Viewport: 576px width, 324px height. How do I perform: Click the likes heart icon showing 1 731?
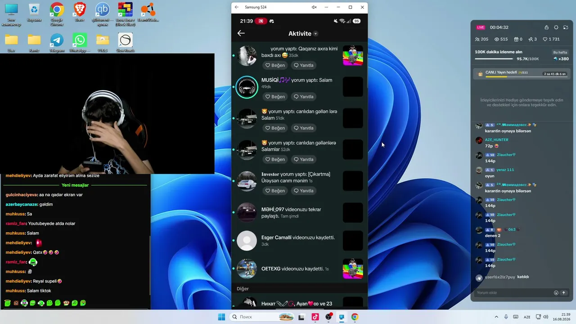click(545, 40)
